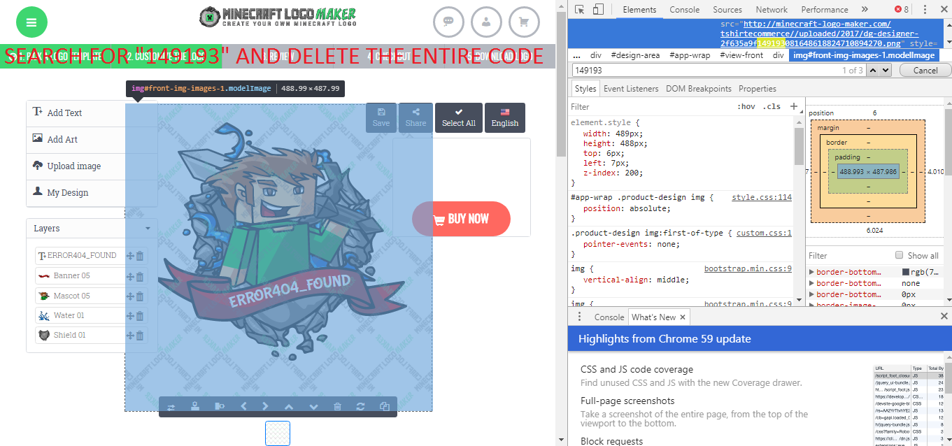Click the Styles pane Filter field
Image resolution: width=952 pixels, height=446 pixels.
651,107
